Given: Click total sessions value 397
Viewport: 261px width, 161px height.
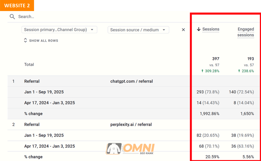Looking at the screenshot, I should [x=216, y=59].
